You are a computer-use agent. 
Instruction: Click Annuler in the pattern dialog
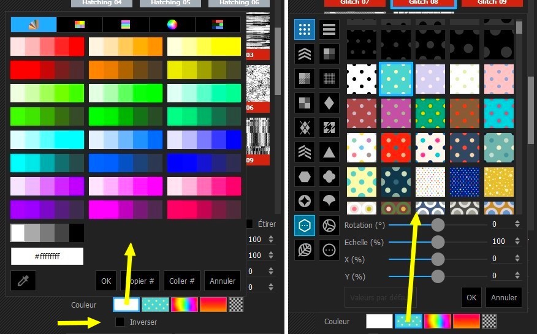[504, 297]
